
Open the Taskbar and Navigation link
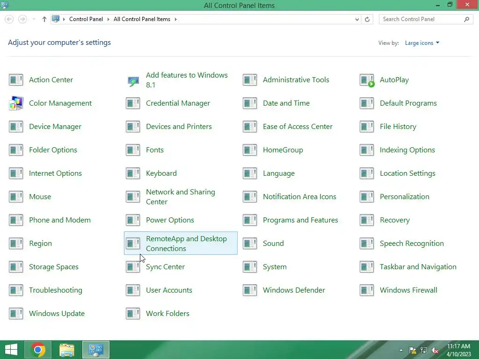tap(418, 267)
